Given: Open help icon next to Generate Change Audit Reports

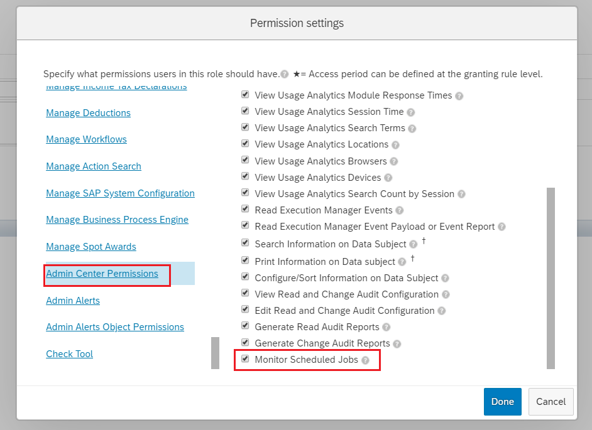Looking at the screenshot, I should (397, 344).
